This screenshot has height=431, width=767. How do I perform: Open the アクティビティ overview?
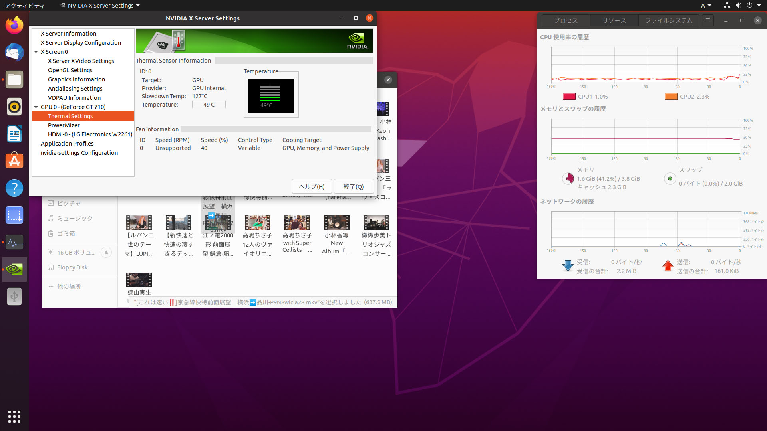click(25, 6)
